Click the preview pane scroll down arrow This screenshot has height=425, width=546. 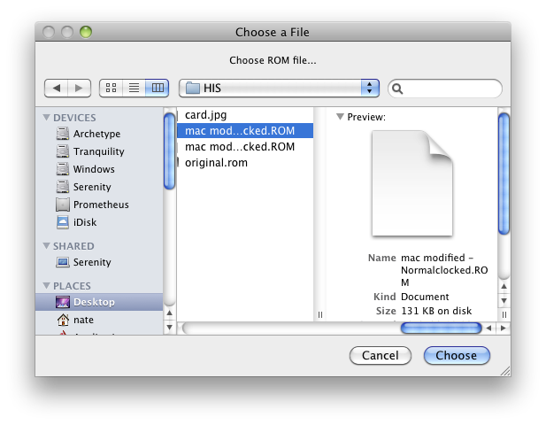coord(504,301)
